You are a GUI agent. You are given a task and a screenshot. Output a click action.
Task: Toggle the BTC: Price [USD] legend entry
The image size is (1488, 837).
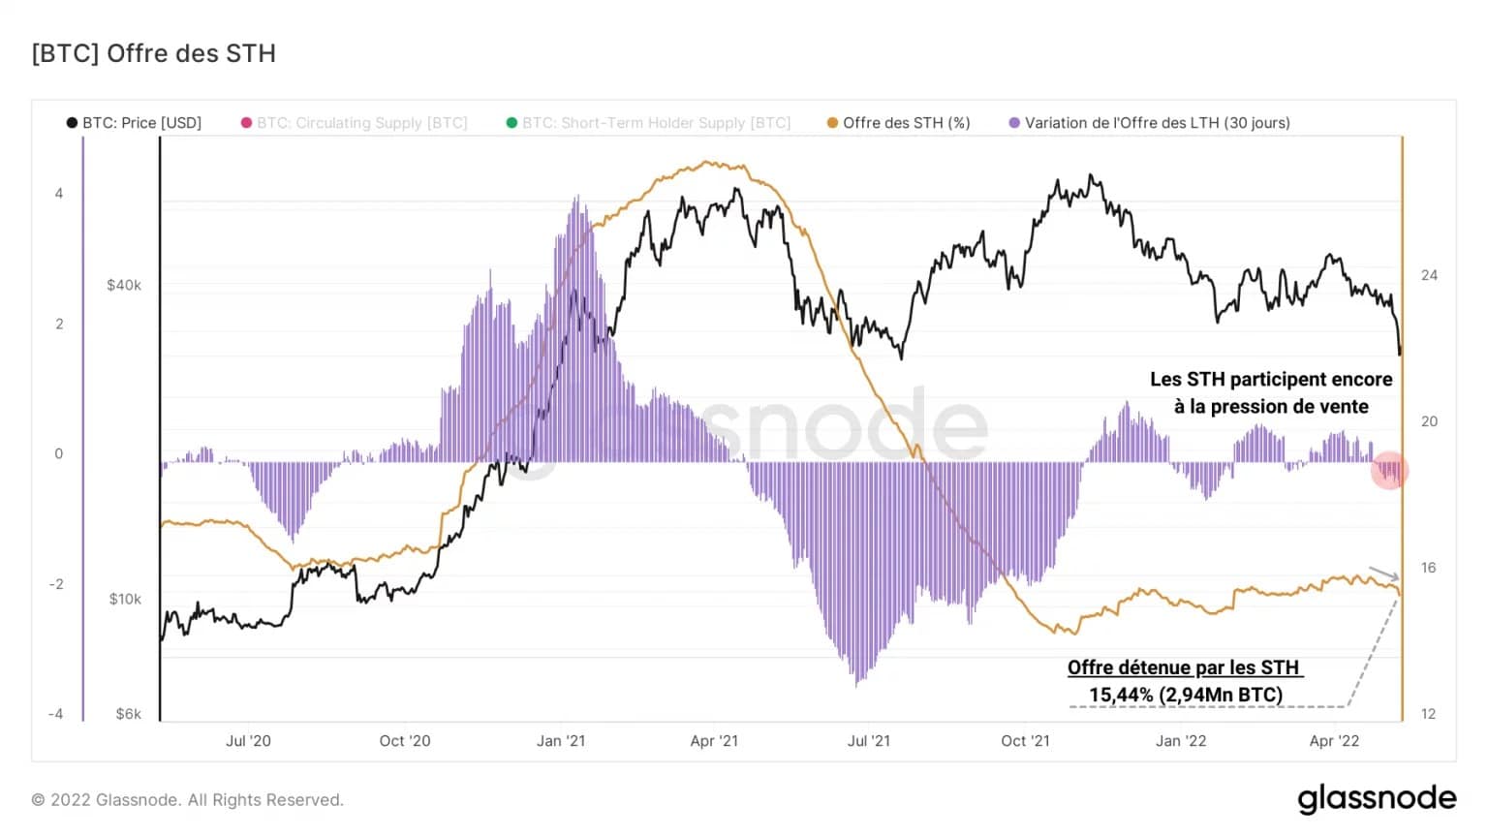[134, 123]
